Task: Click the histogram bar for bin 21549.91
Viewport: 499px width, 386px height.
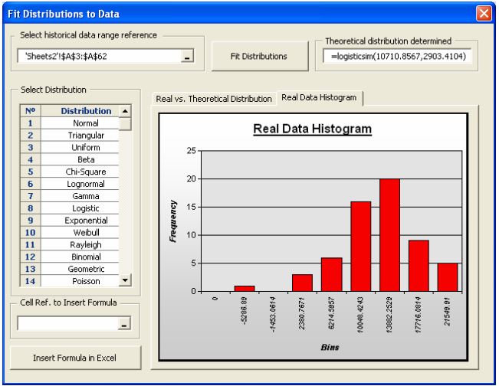Action: (447, 277)
